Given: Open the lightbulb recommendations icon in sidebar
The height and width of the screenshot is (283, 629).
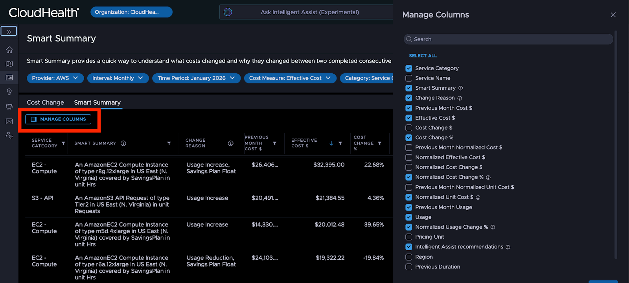Looking at the screenshot, I should click(x=9, y=92).
